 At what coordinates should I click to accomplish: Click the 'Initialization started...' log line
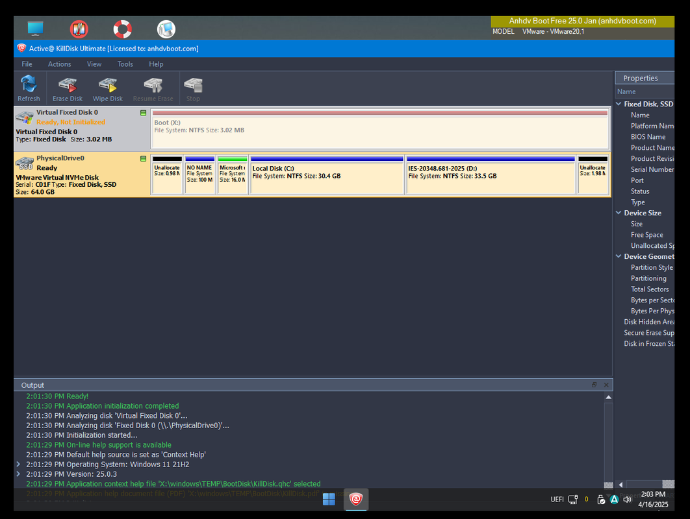pos(82,435)
